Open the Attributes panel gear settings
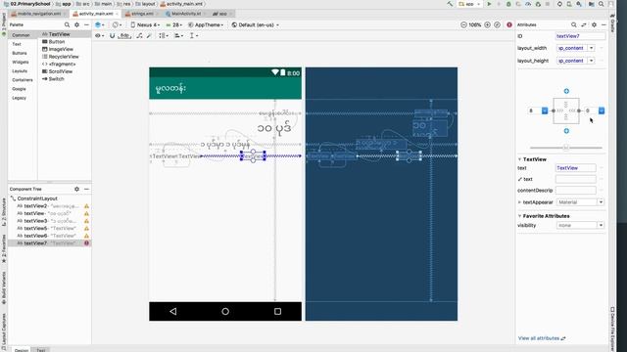Screen dimensions: 627x352 594,24
